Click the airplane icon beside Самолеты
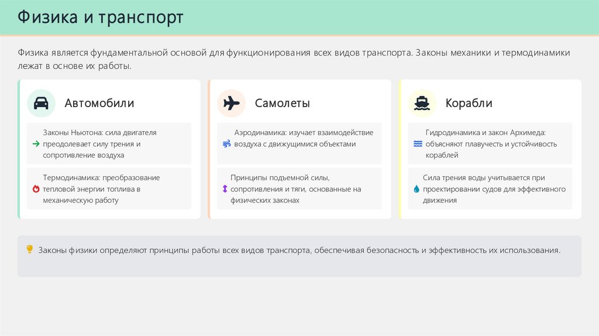This screenshot has height=336, width=599. [232, 103]
